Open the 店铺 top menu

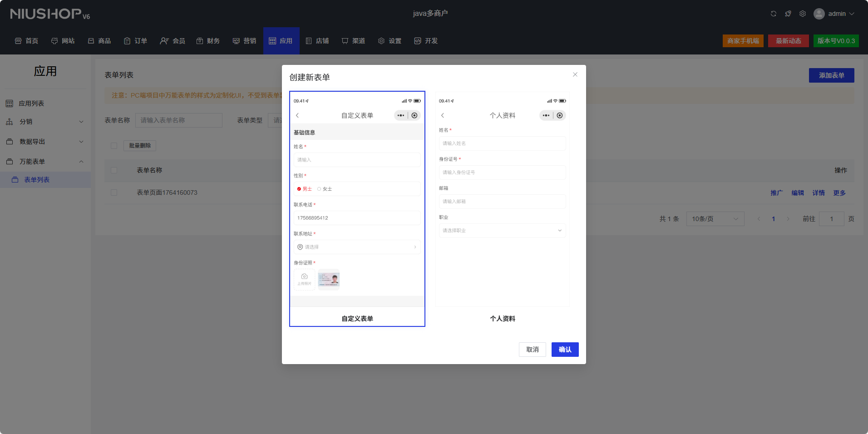(317, 41)
